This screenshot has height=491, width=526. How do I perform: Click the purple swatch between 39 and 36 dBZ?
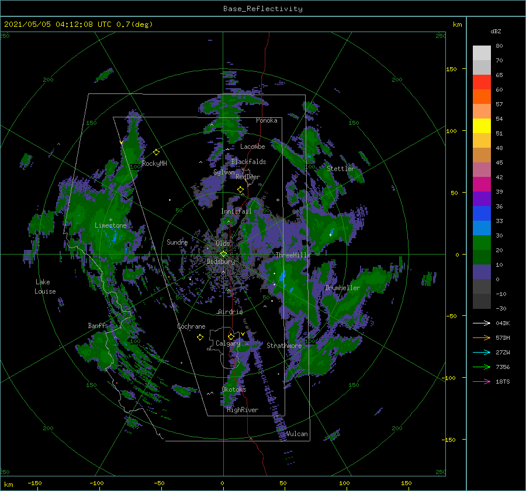coord(482,199)
